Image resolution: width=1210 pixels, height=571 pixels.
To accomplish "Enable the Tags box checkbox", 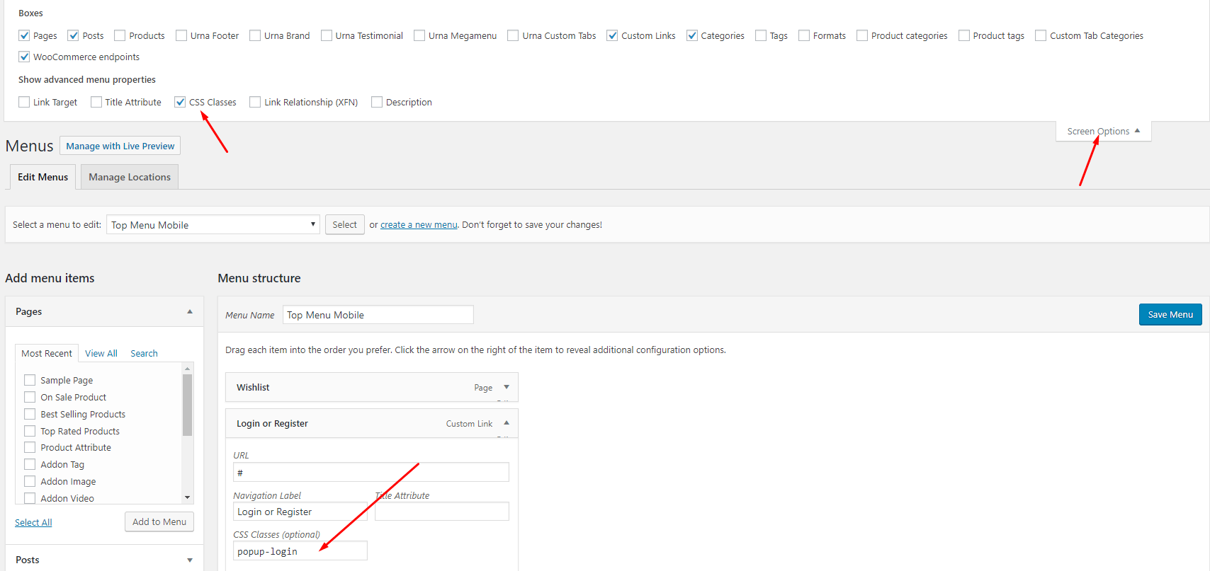I will tap(761, 35).
